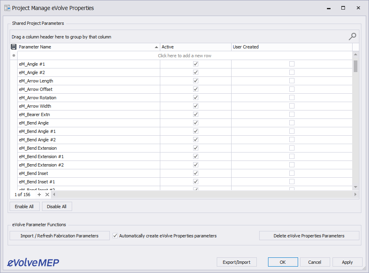Toggle Active checkbox for eM_Bend Extension #2

[196, 165]
